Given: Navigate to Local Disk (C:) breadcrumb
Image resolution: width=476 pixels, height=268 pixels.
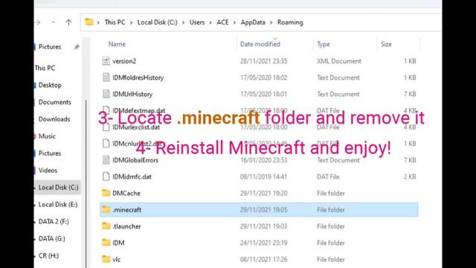Looking at the screenshot, I should coord(157,22).
